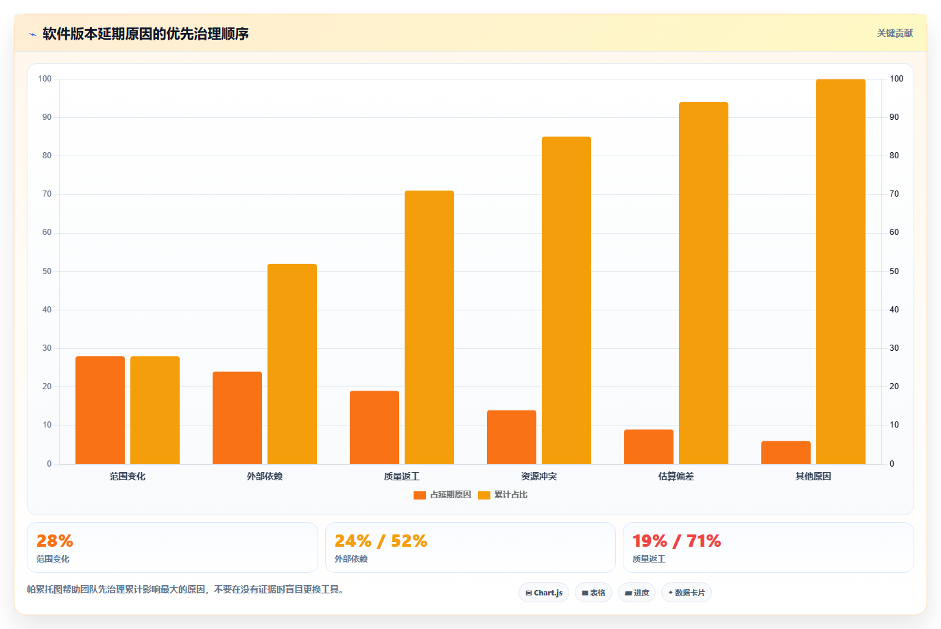
Task: Click the sparkle icon in 数据卡片 tag
Action: point(671,593)
